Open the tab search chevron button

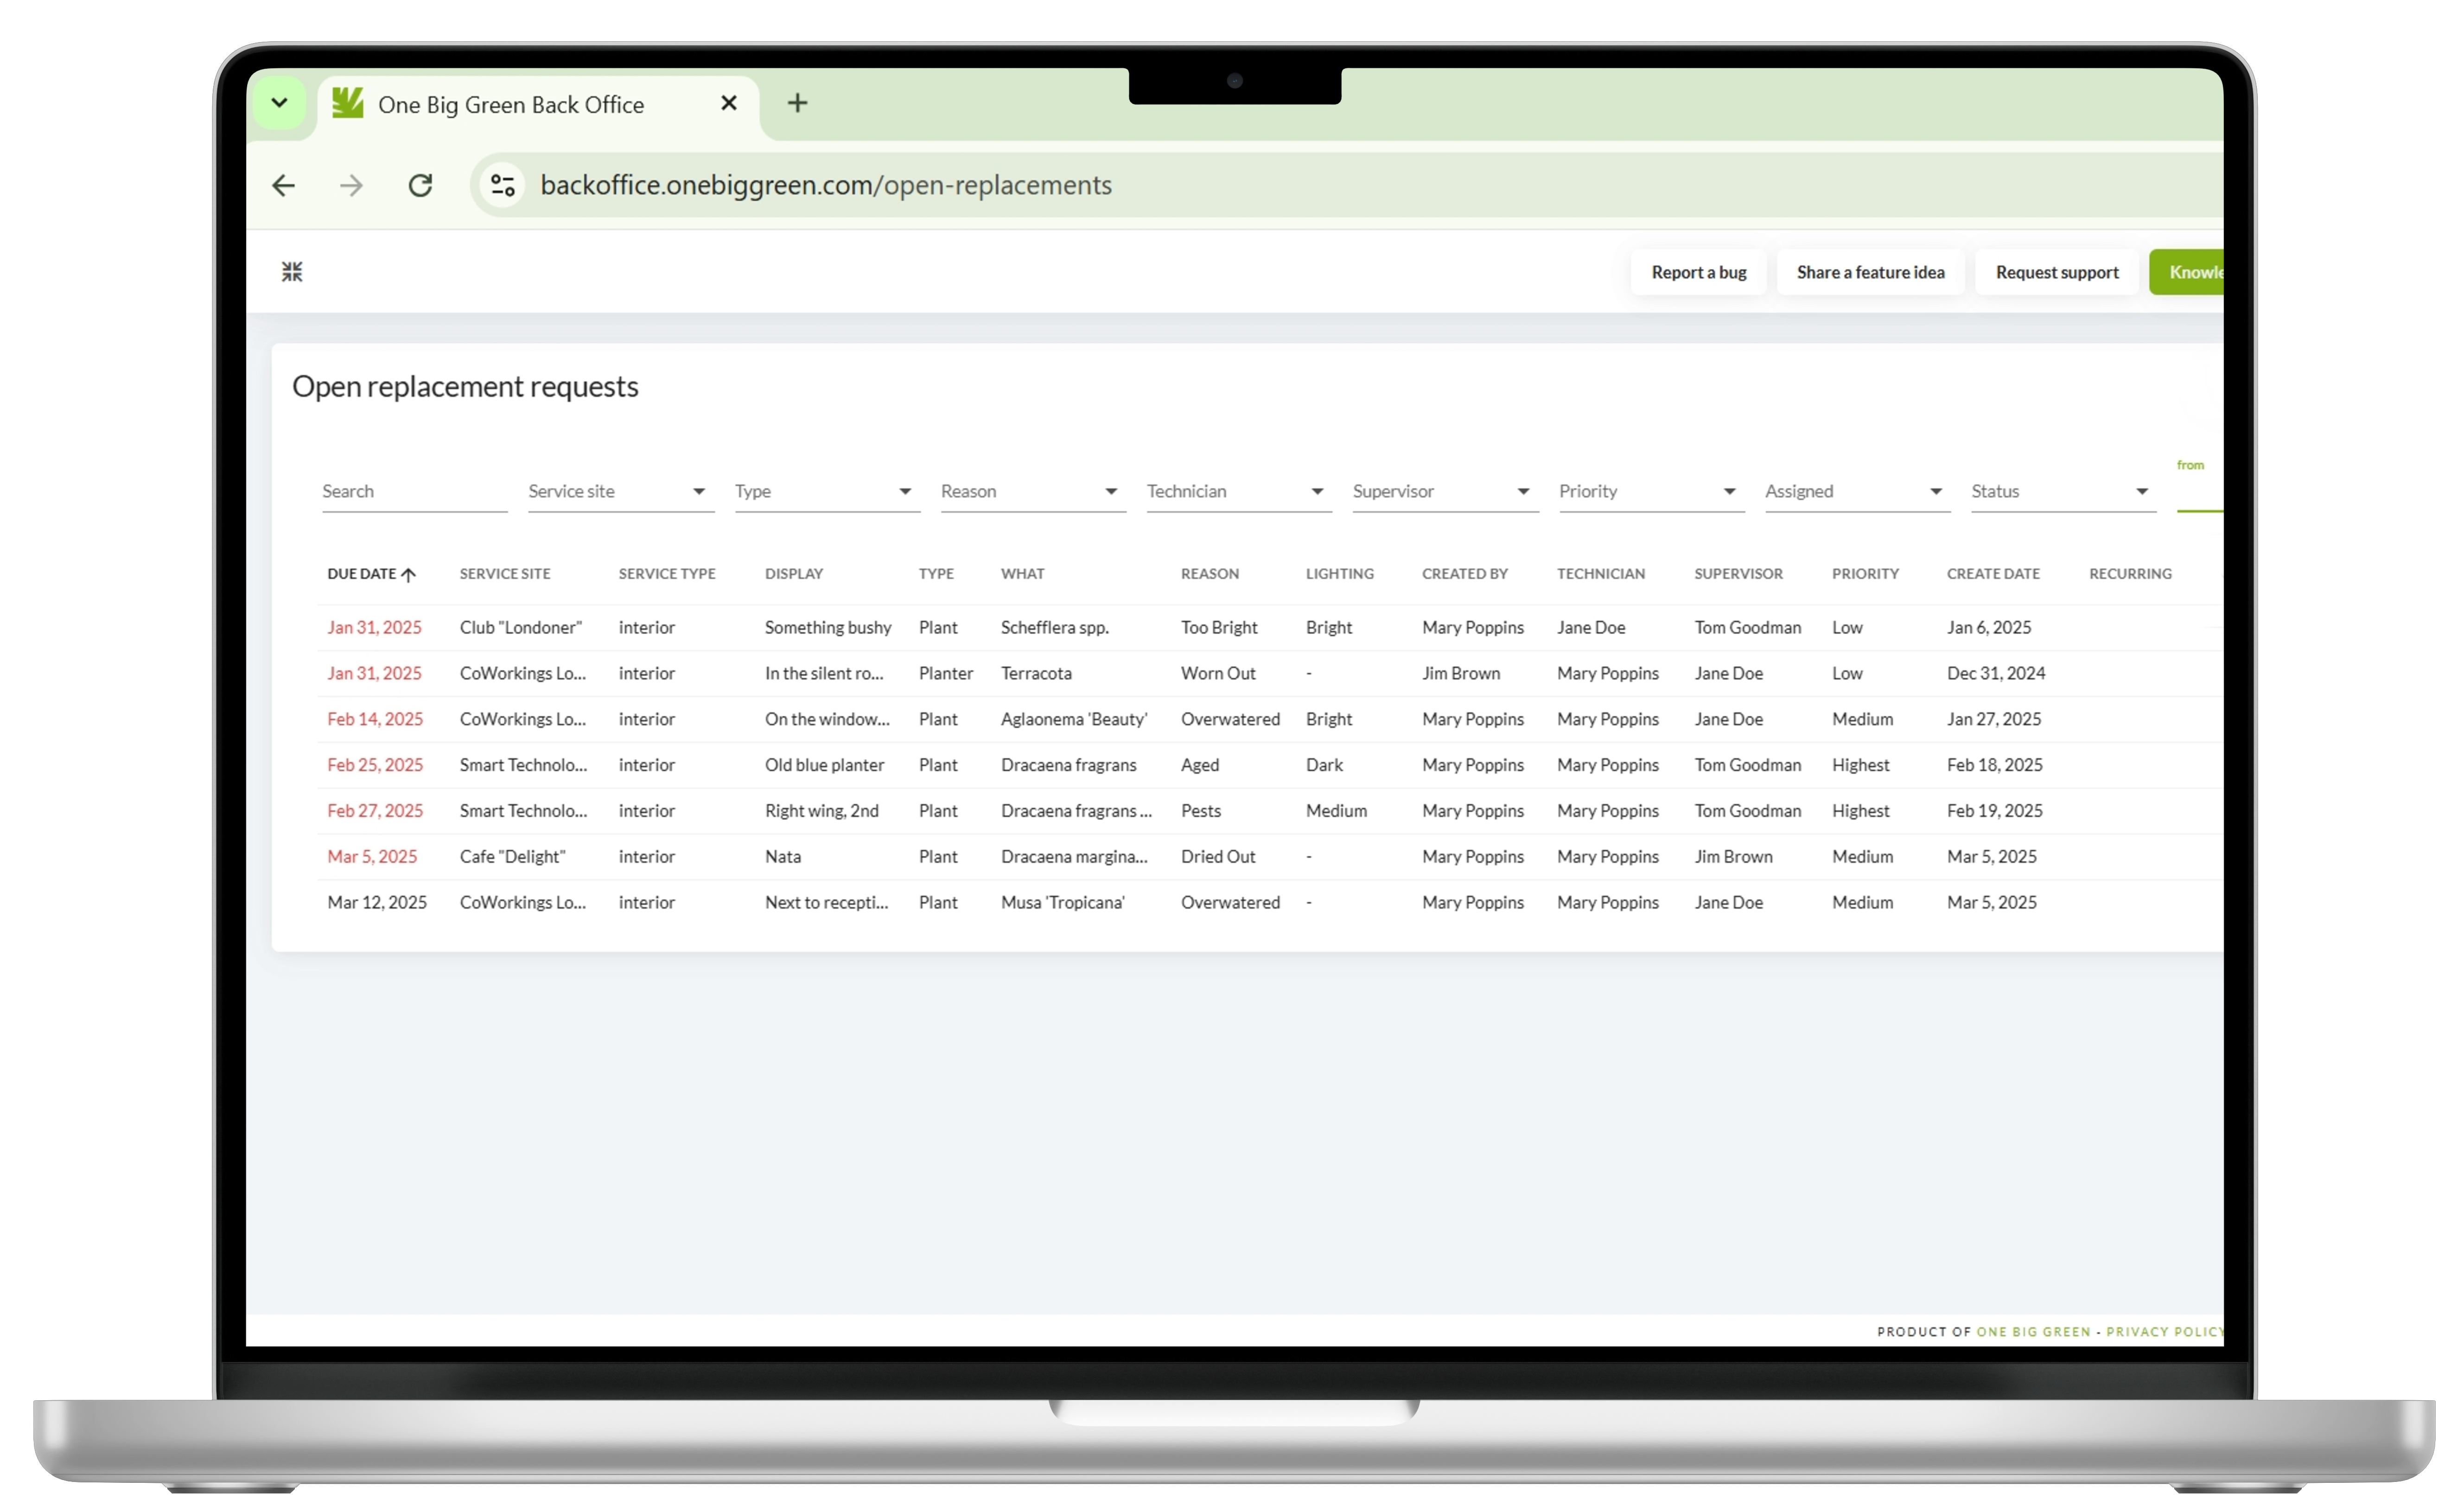pos(279,103)
